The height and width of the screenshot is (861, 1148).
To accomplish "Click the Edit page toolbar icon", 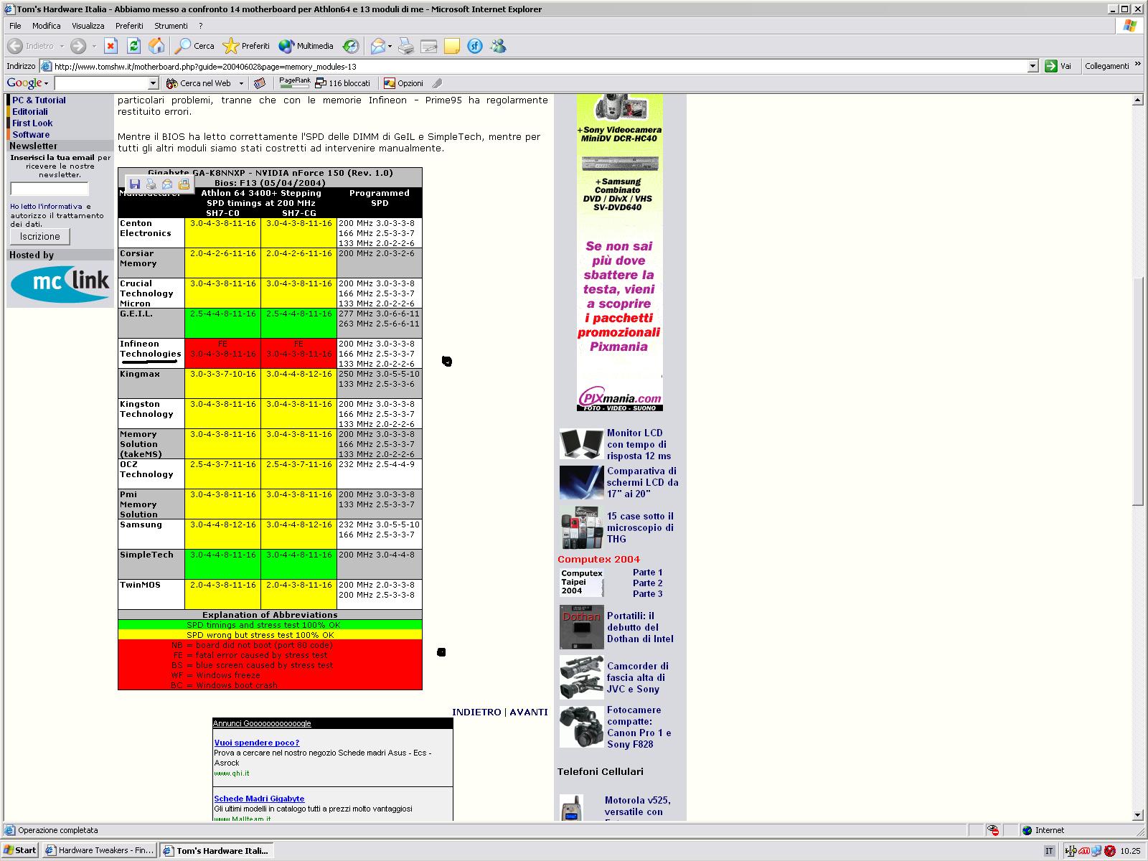I will pos(429,46).
